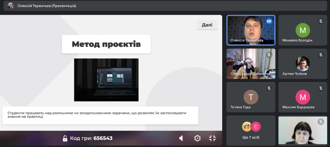Click the muted mic icon on Олександр Єрмоленко's tile
Screen dimensions: 330x147
click(x=269, y=55)
